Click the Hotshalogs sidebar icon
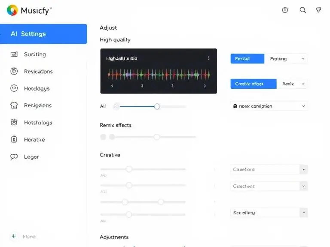The image size is (330, 247). click(14, 122)
